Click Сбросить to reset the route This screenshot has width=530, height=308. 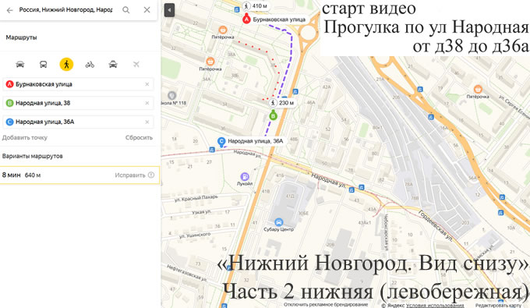139,137
